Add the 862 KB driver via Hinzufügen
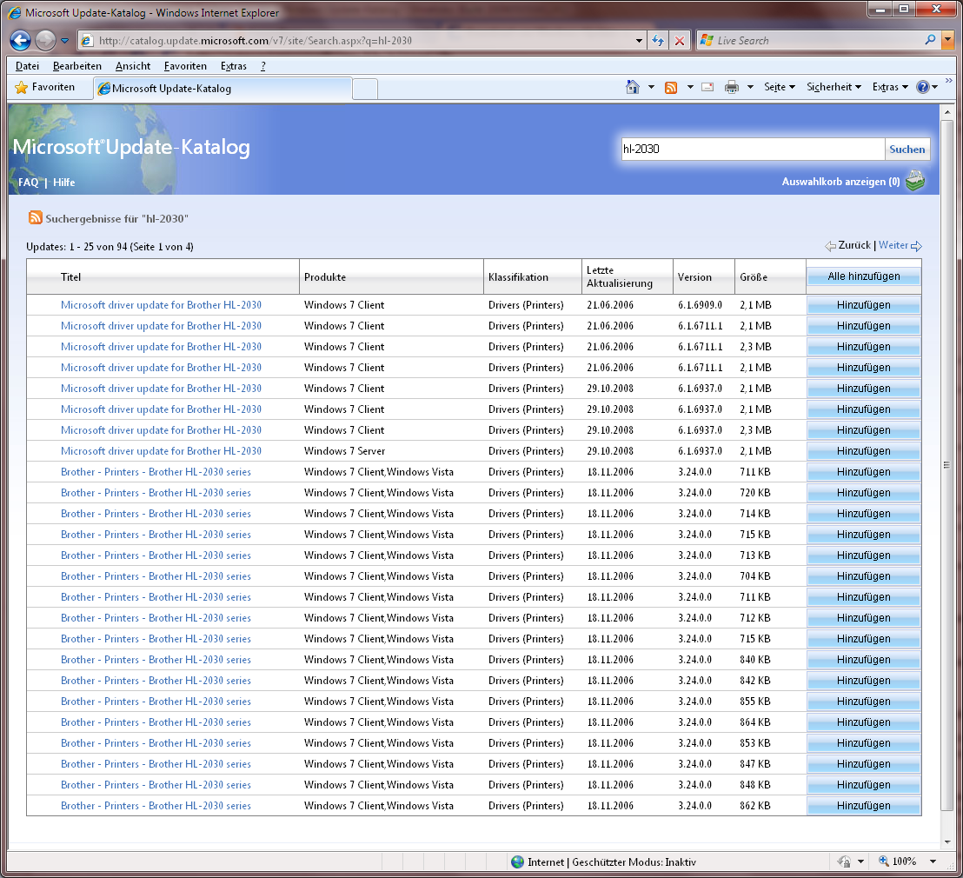 pos(864,806)
